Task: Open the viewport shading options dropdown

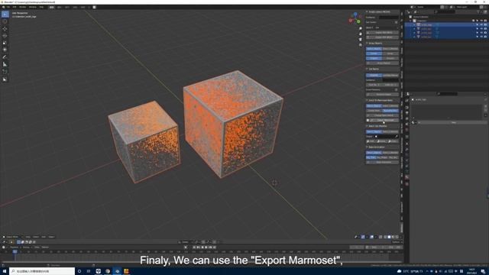Action: click(400, 237)
